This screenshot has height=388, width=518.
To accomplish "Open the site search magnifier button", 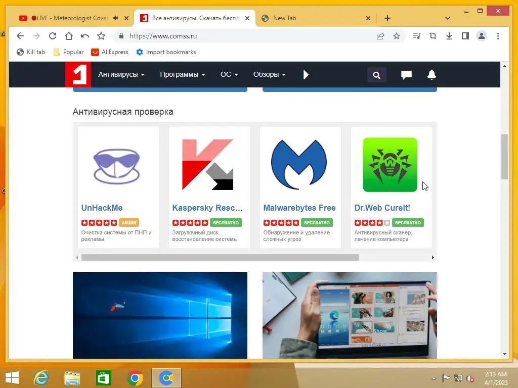I will [376, 75].
